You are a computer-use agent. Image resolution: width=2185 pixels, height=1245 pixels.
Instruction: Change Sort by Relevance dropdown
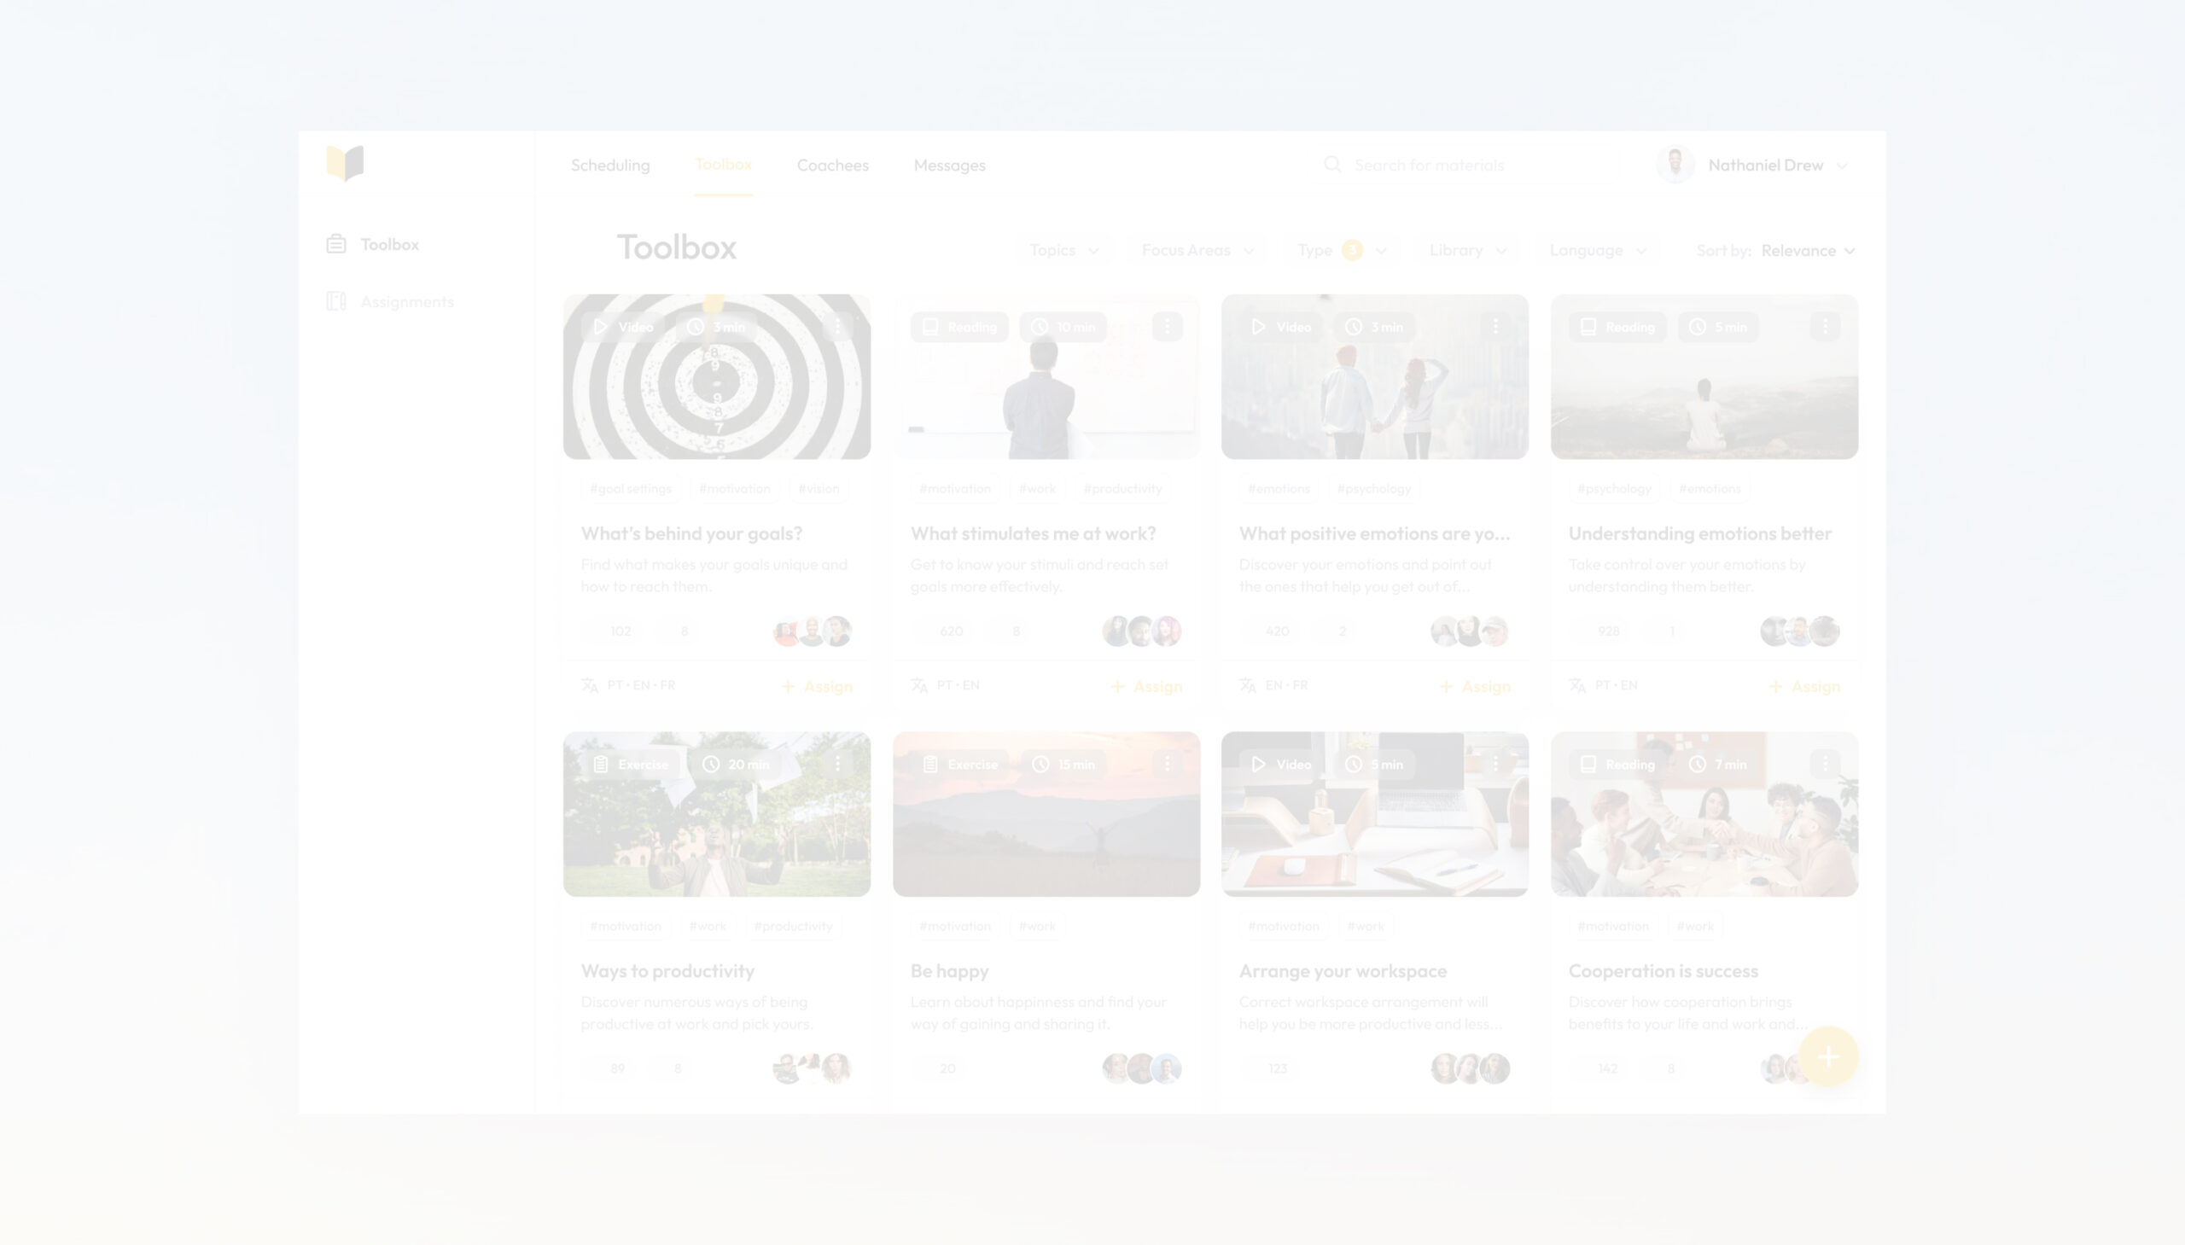[x=1808, y=251]
